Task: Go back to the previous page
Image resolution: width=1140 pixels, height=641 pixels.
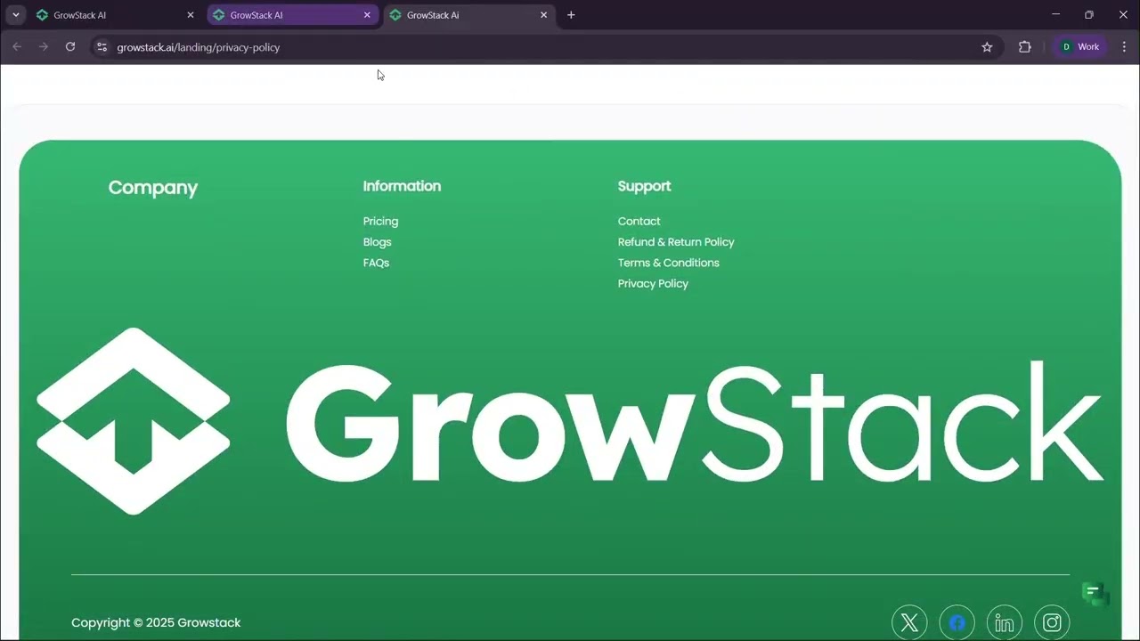Action: (x=17, y=47)
